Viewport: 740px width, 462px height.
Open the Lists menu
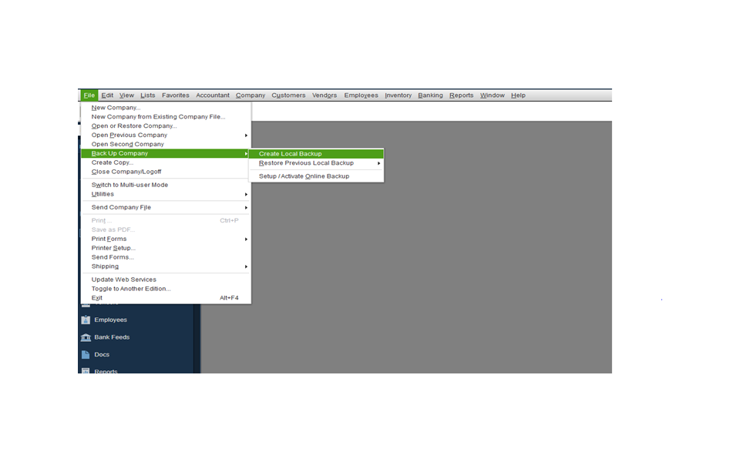[x=148, y=95]
